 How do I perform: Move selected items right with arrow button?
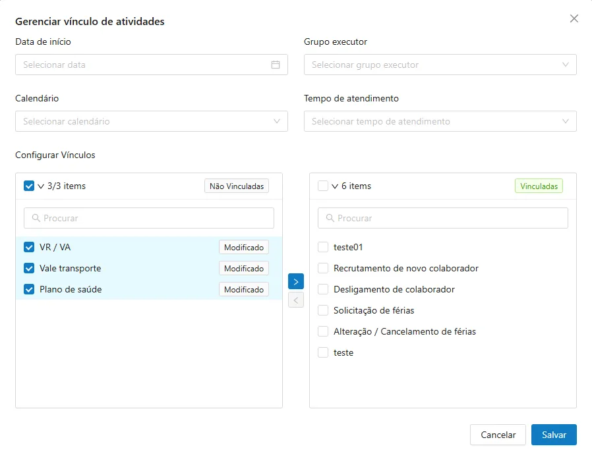coord(295,281)
